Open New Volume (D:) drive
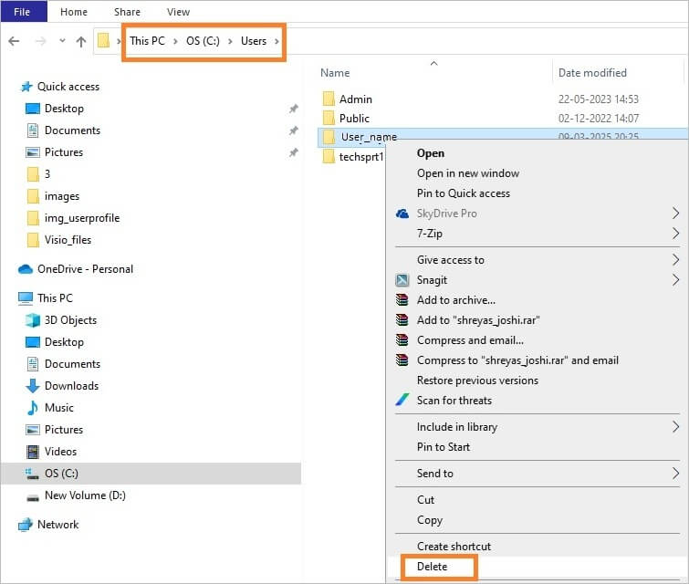689x584 pixels. pos(85,495)
